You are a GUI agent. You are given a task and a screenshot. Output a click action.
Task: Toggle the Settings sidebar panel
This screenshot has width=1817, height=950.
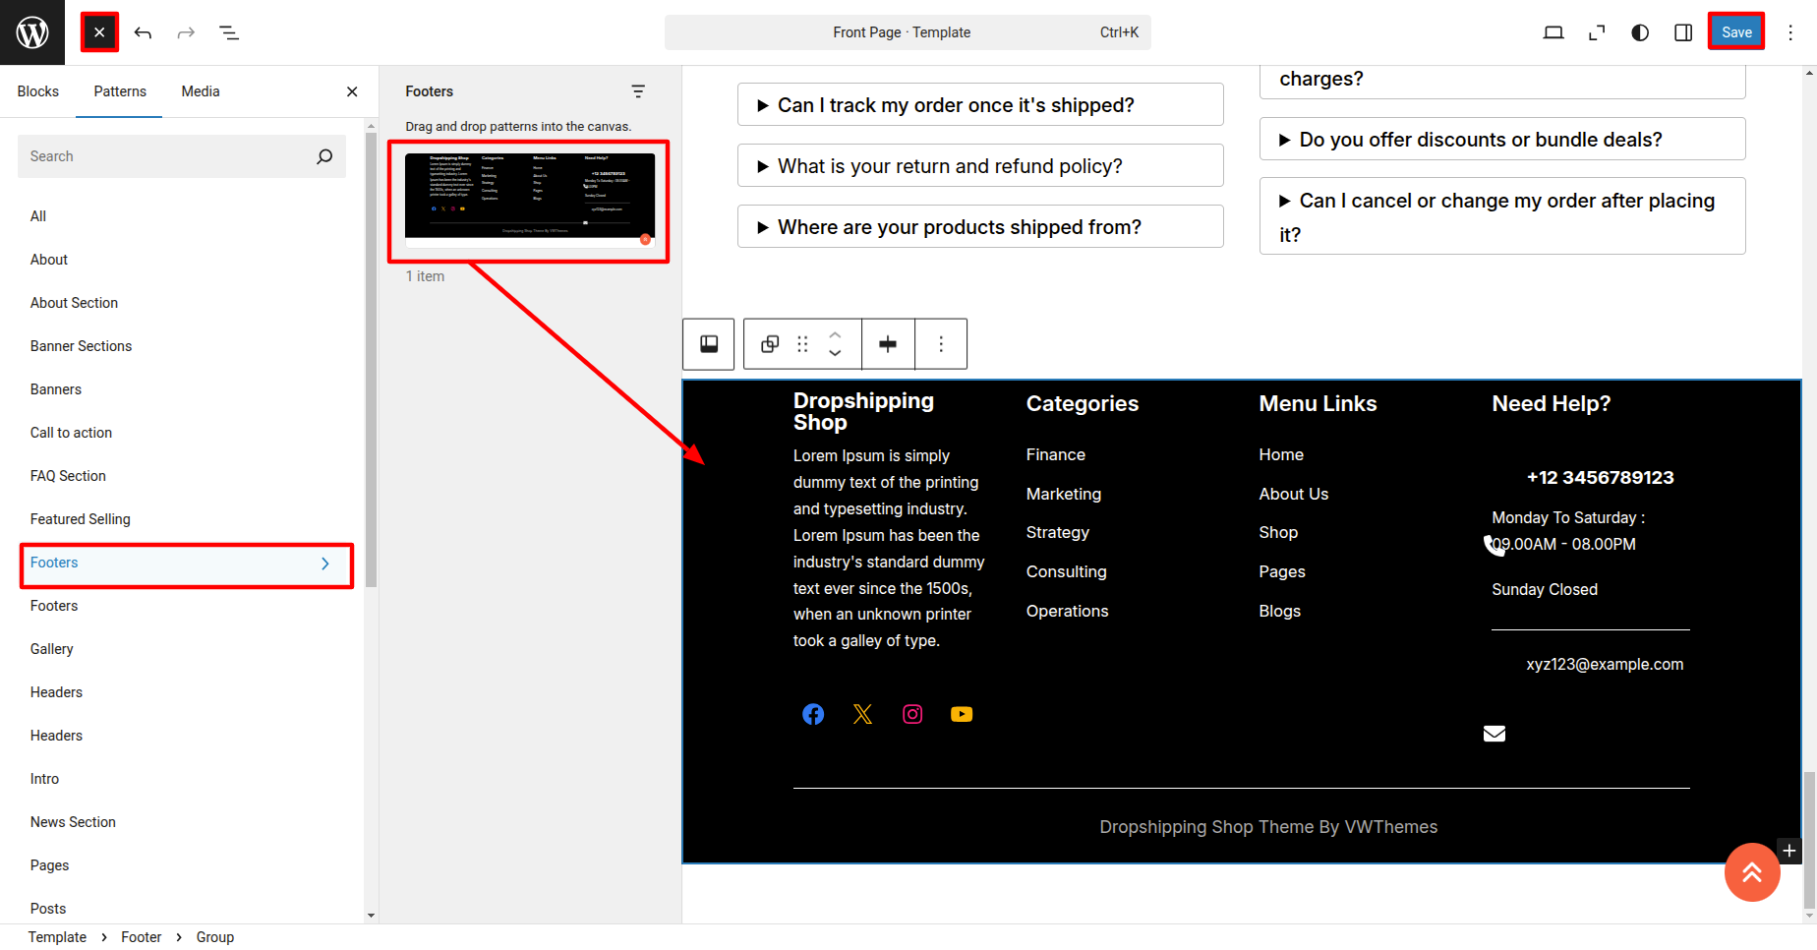tap(1683, 32)
